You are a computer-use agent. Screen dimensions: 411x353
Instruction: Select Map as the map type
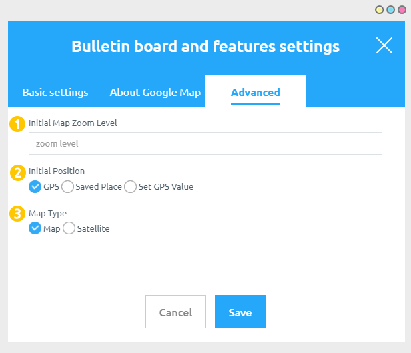[35, 229]
